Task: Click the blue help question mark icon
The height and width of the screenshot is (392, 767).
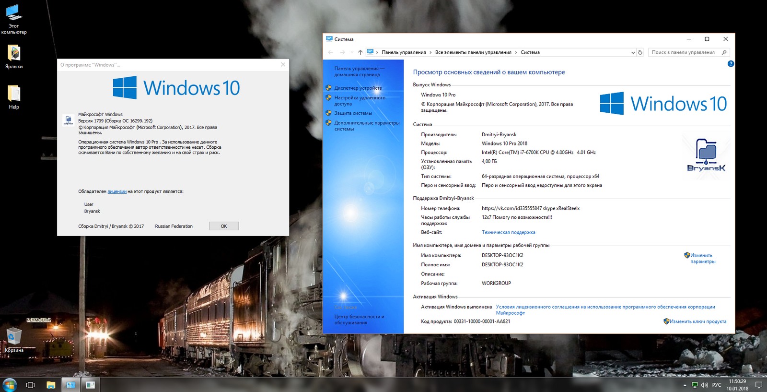Action: click(731, 64)
